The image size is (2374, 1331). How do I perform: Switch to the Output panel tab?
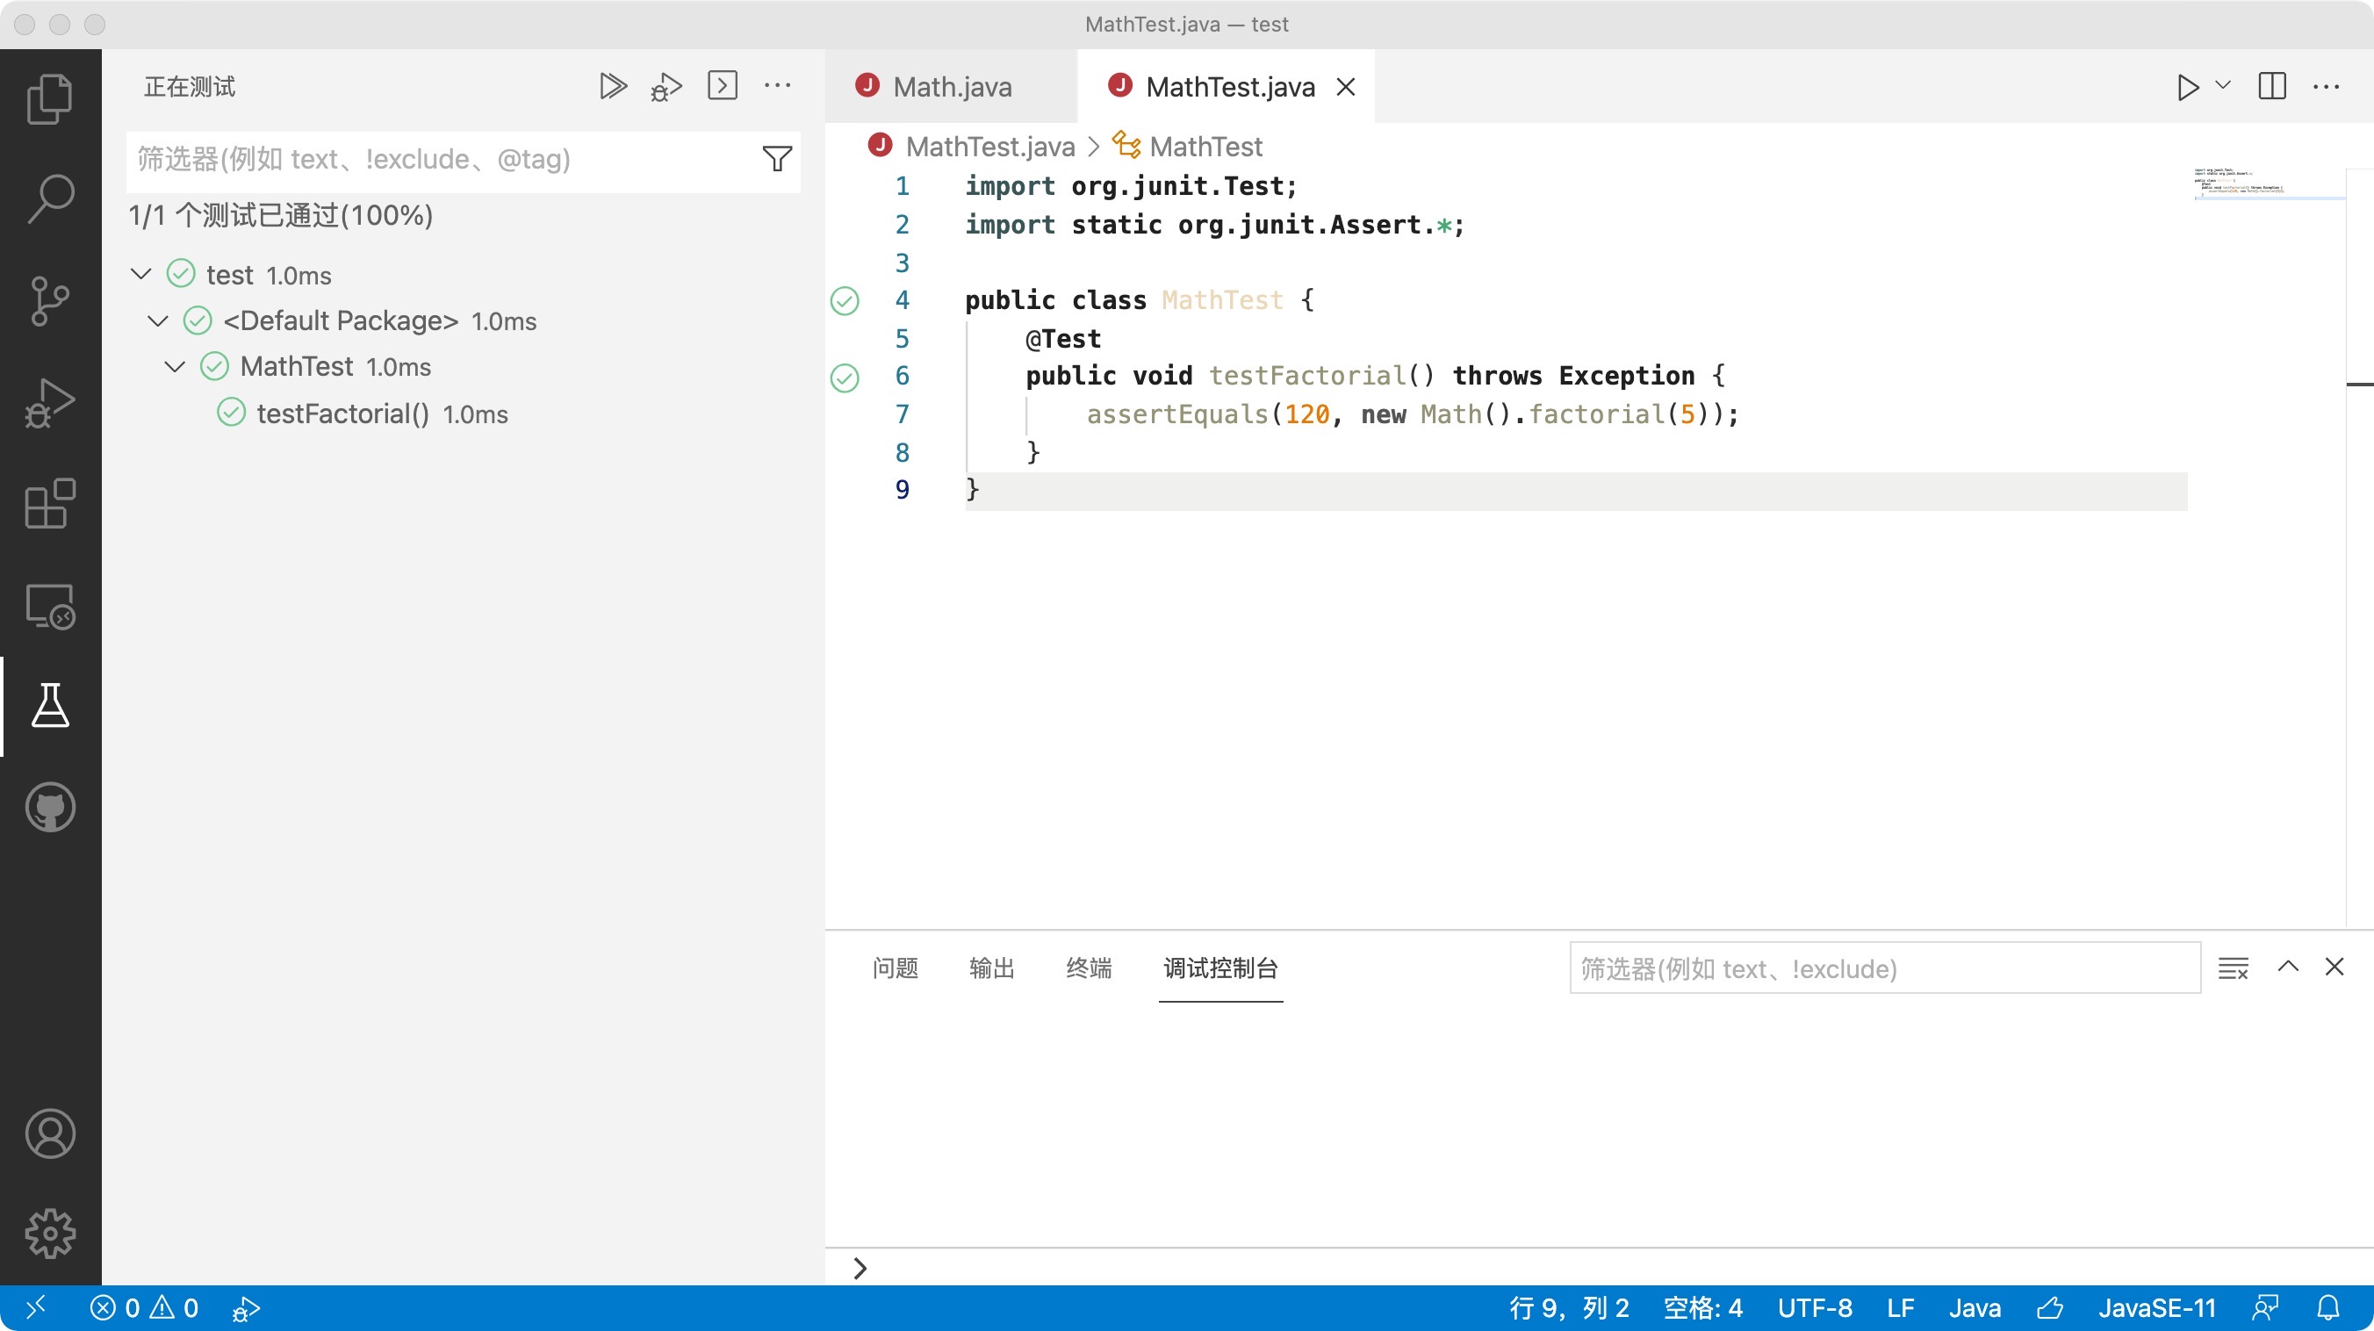[991, 968]
